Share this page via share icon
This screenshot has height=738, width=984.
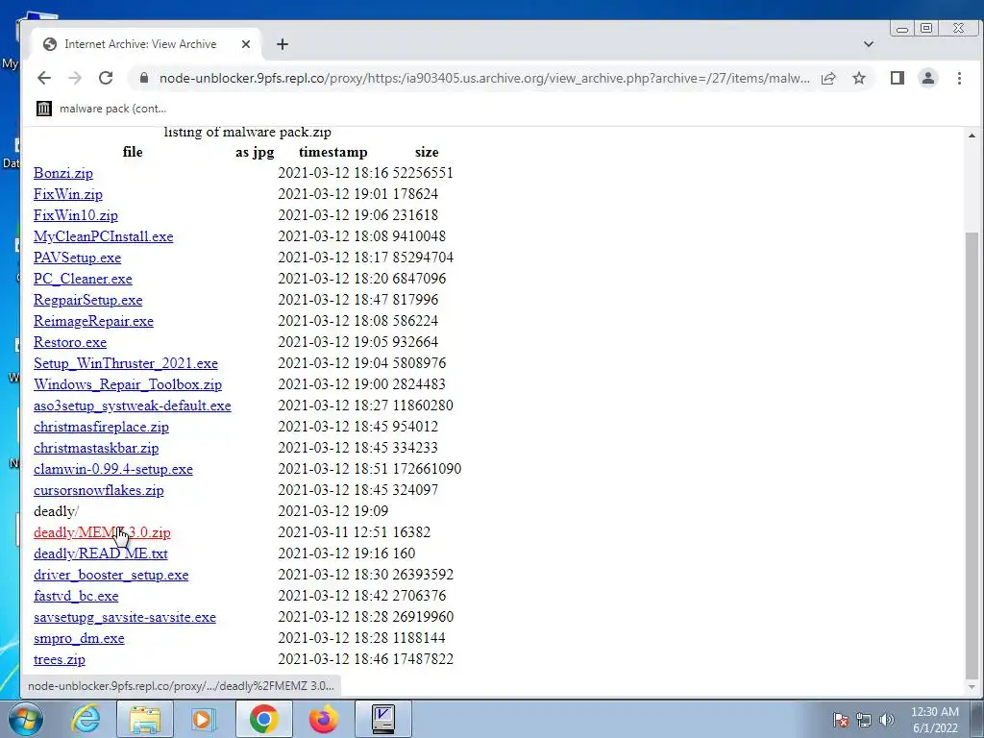(x=828, y=78)
